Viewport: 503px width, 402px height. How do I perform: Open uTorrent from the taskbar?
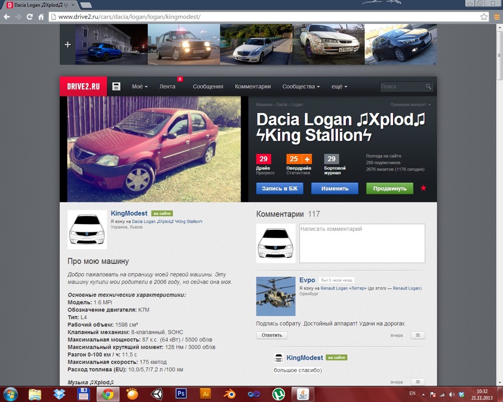278,394
